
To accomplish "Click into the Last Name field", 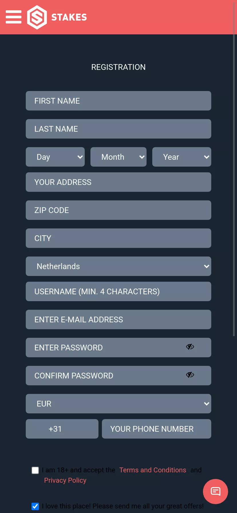I will tap(118, 129).
